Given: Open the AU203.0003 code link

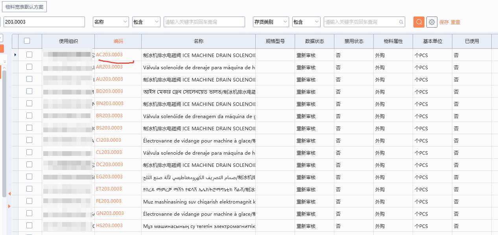Looking at the screenshot, I should point(109,79).
